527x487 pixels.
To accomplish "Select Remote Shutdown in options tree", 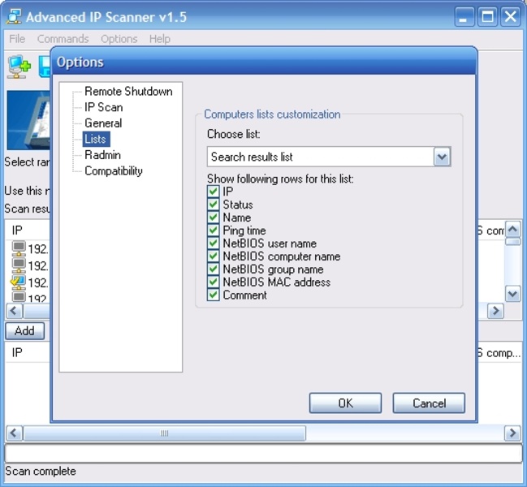I will tap(128, 92).
